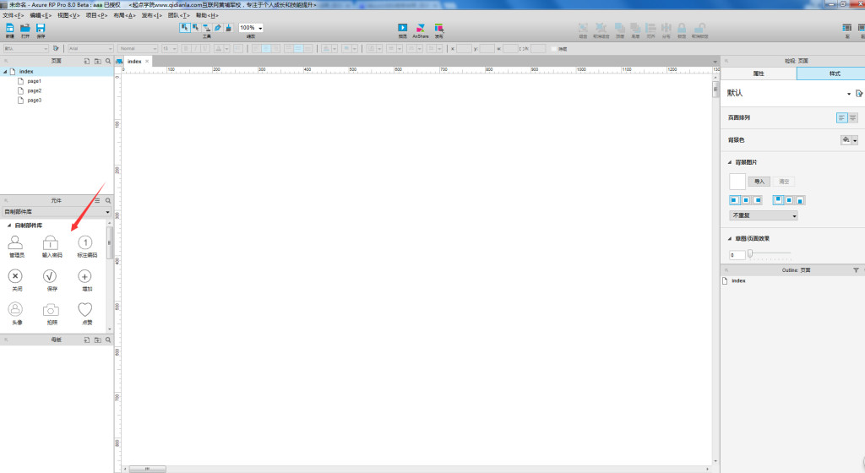Click the 保存 checkmark circle widget

tap(50, 276)
